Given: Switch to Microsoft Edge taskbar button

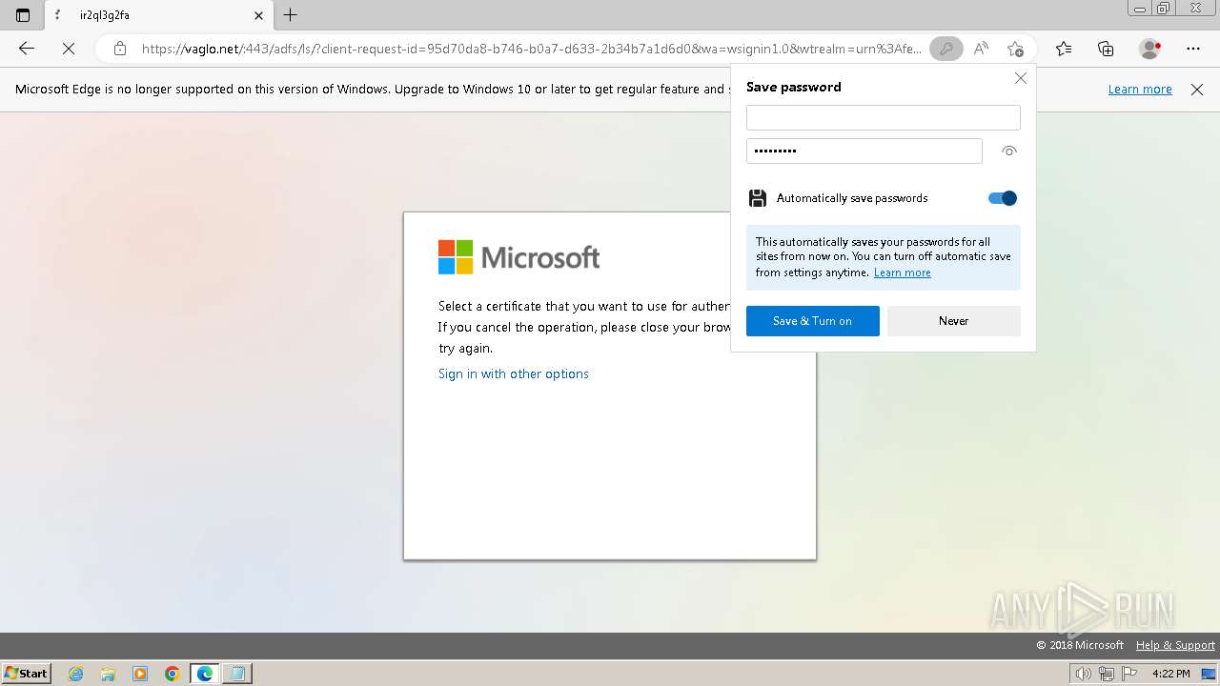Looking at the screenshot, I should pyautogui.click(x=204, y=674).
